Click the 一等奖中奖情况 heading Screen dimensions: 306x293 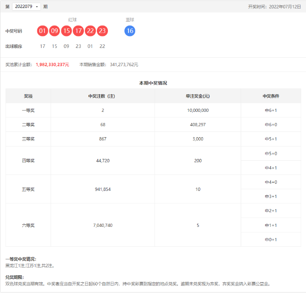pos(21,259)
